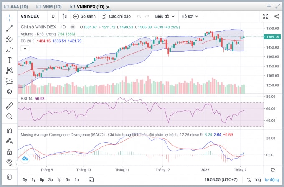284x187 pixels.
Task: Toggle percent scale
Action: click(249, 180)
